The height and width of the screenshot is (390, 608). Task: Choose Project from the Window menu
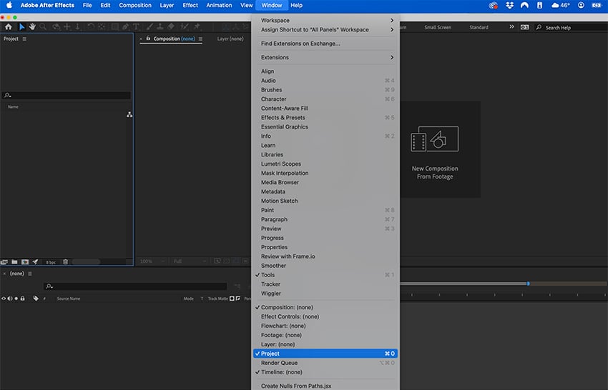(x=325, y=354)
